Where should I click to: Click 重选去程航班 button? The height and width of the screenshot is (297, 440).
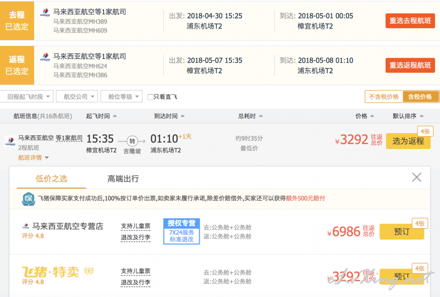(x=410, y=21)
